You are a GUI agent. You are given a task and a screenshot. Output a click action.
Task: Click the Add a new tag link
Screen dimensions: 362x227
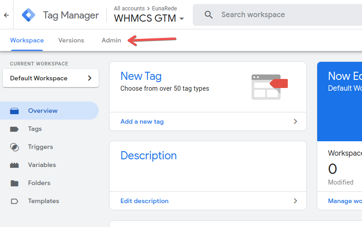pos(142,121)
